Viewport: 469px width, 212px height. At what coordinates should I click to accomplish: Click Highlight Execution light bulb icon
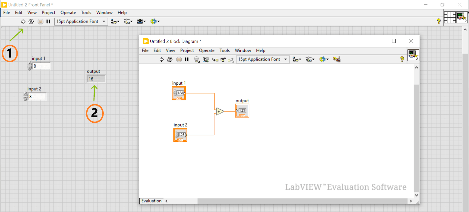click(196, 60)
